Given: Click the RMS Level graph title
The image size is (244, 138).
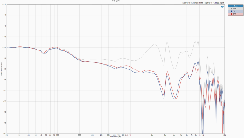Looking at the screenshot, I should pyautogui.click(x=116, y=1).
